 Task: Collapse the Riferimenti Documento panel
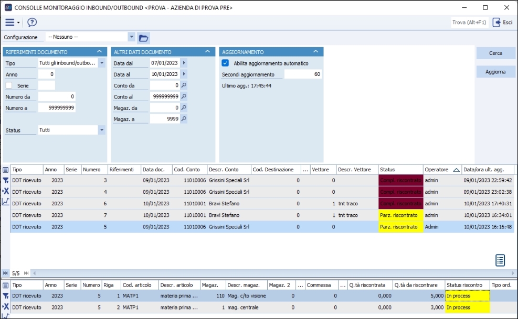(x=99, y=52)
